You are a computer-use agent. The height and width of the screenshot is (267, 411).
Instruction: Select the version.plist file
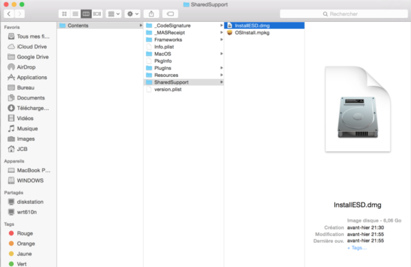click(184, 89)
